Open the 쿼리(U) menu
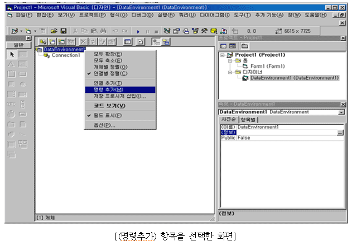The image size is (352, 246). click(187, 15)
